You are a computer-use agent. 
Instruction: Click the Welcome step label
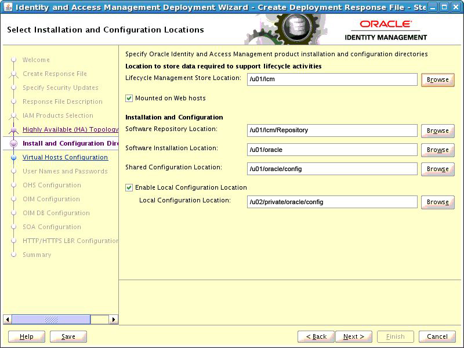(36, 60)
